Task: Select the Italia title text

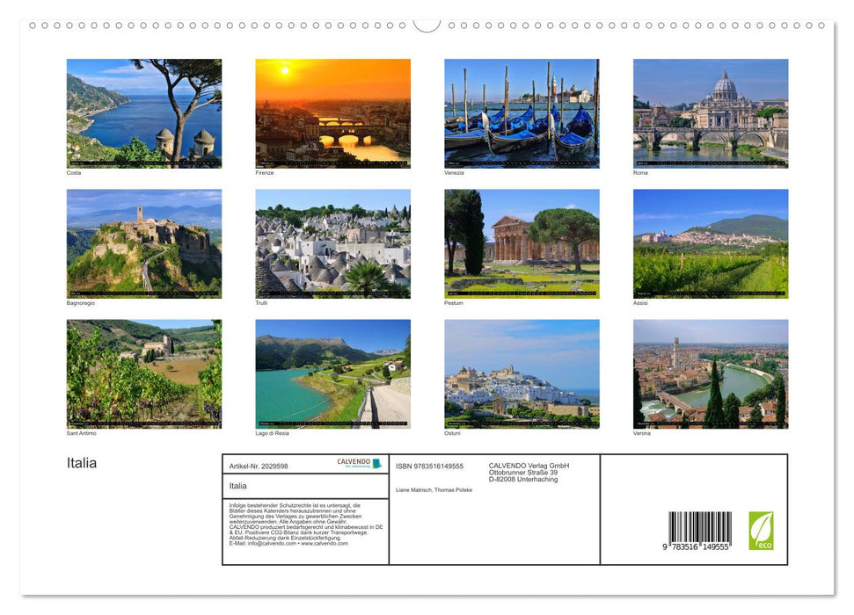Action: [80, 461]
